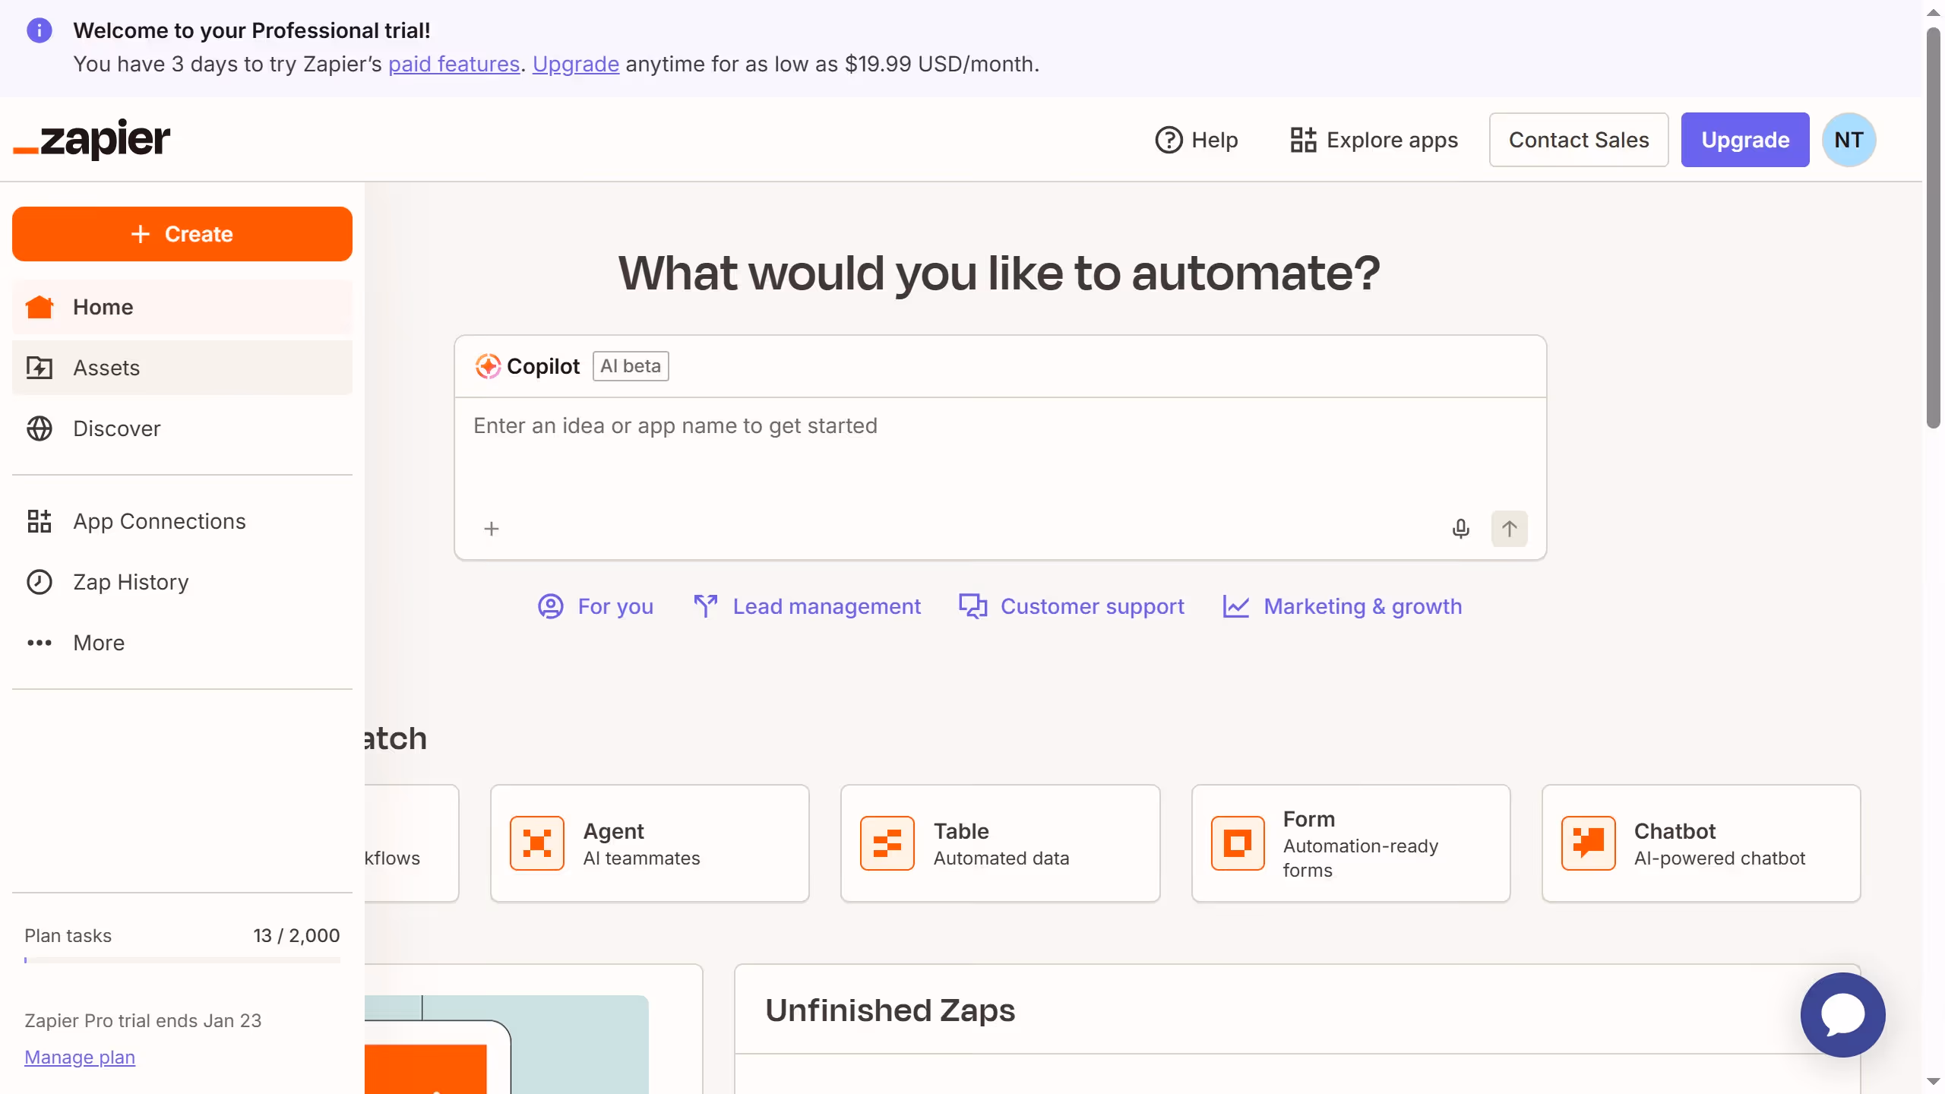Image resolution: width=1945 pixels, height=1094 pixels.
Task: Click the orange Create button
Action: (182, 234)
